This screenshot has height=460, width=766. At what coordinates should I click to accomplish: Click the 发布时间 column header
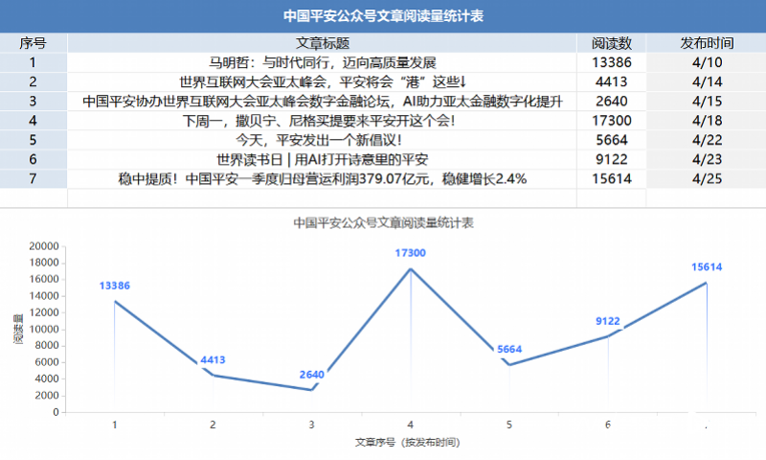coord(707,43)
